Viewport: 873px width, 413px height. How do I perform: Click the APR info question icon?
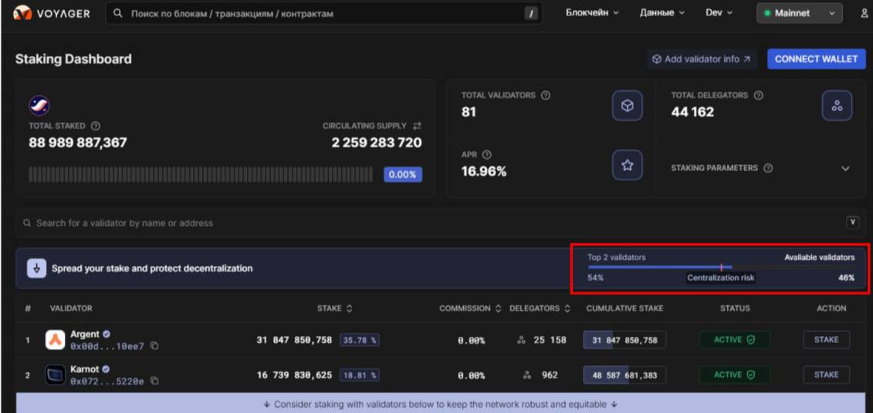(487, 155)
